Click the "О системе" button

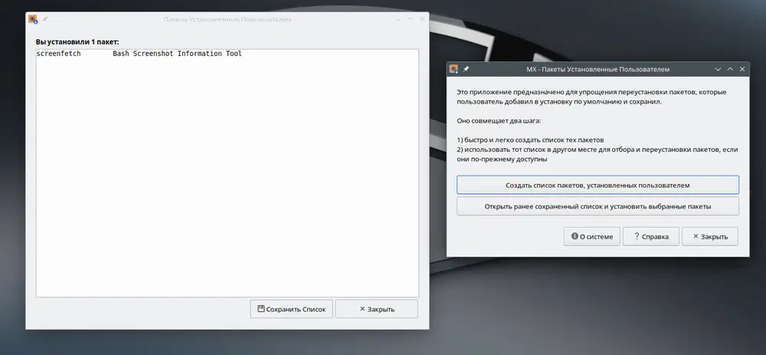tap(591, 236)
